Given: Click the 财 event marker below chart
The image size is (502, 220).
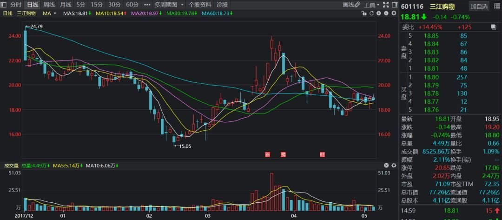Looking at the screenshot, I should 323,154.
